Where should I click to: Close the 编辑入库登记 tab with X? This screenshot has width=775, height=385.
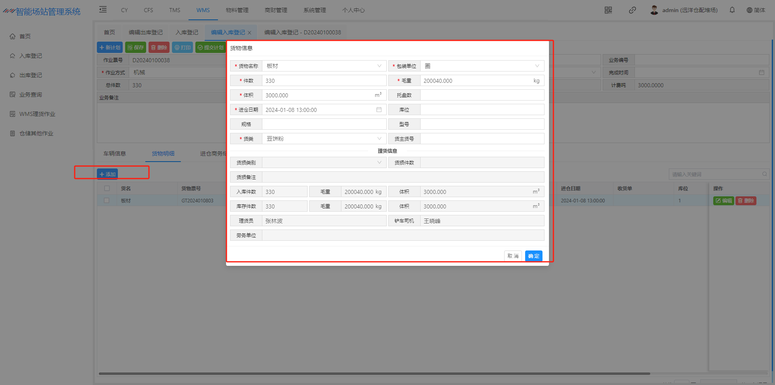249,33
